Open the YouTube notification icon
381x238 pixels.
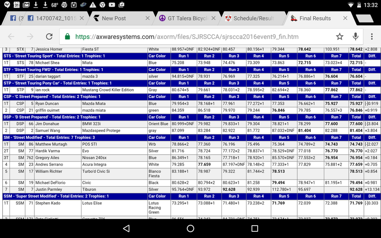(x=112, y=5)
